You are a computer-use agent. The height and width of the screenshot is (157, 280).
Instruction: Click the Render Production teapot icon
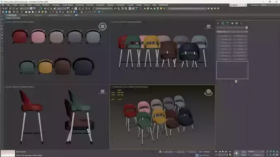coord(151,8)
